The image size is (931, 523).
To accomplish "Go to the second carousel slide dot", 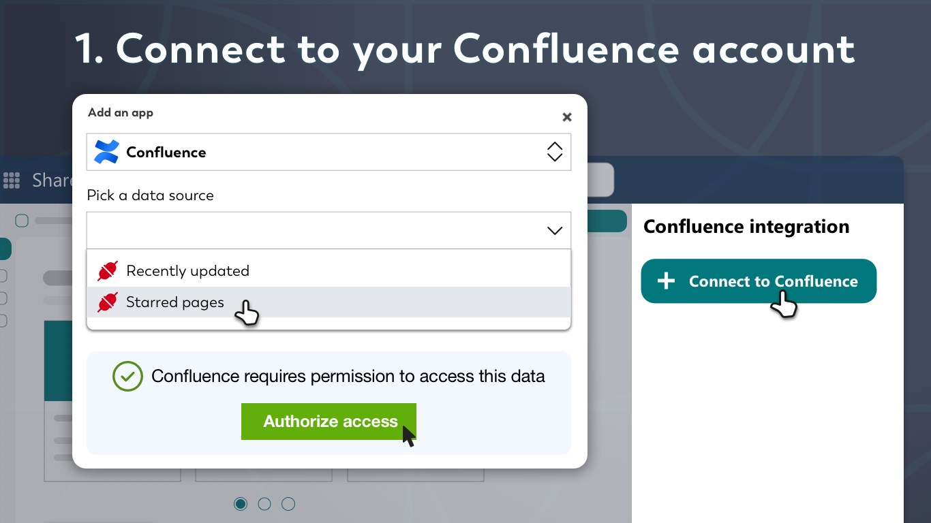I will (x=264, y=504).
